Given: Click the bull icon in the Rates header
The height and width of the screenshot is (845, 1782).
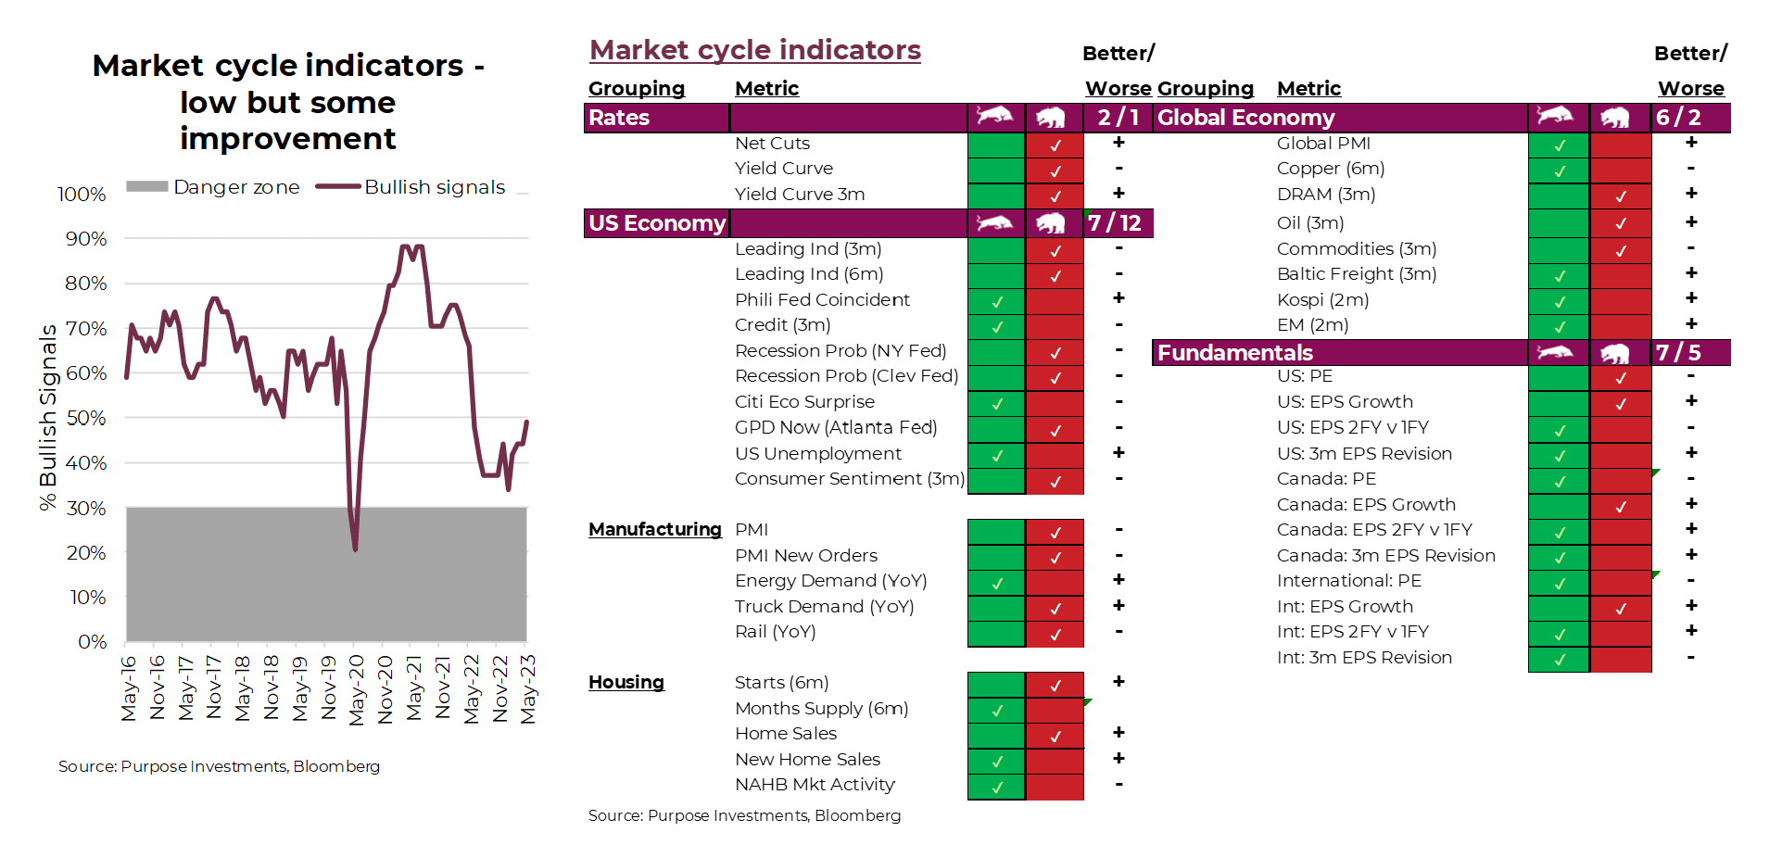Looking at the screenshot, I should [995, 117].
